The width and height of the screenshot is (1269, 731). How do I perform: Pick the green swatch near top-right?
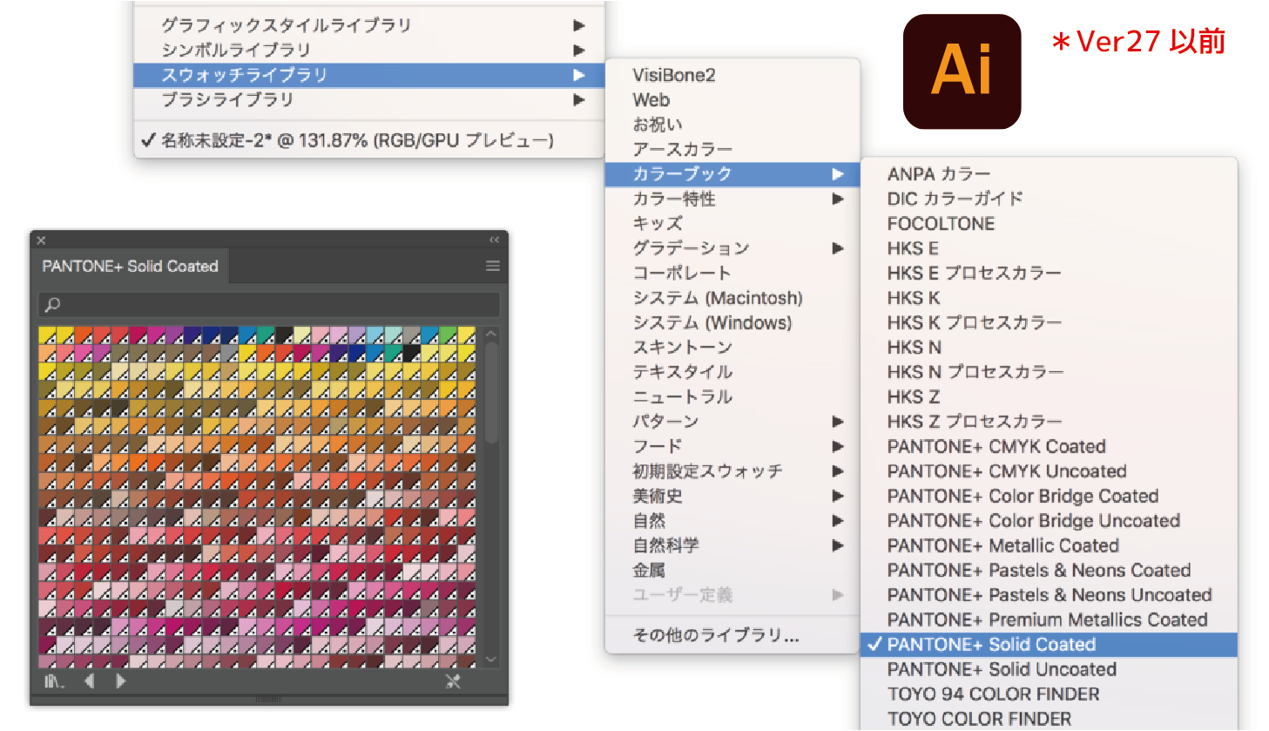pos(448,335)
